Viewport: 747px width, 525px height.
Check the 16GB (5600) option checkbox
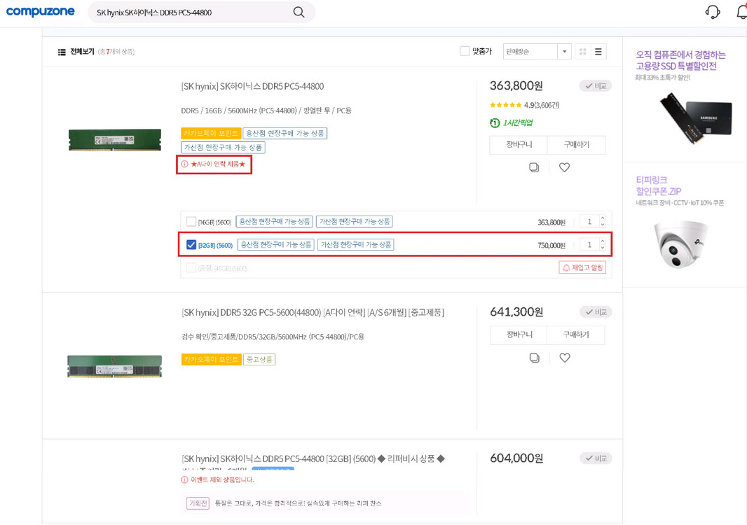click(191, 220)
